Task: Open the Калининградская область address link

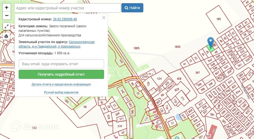Action: [x=82, y=42]
